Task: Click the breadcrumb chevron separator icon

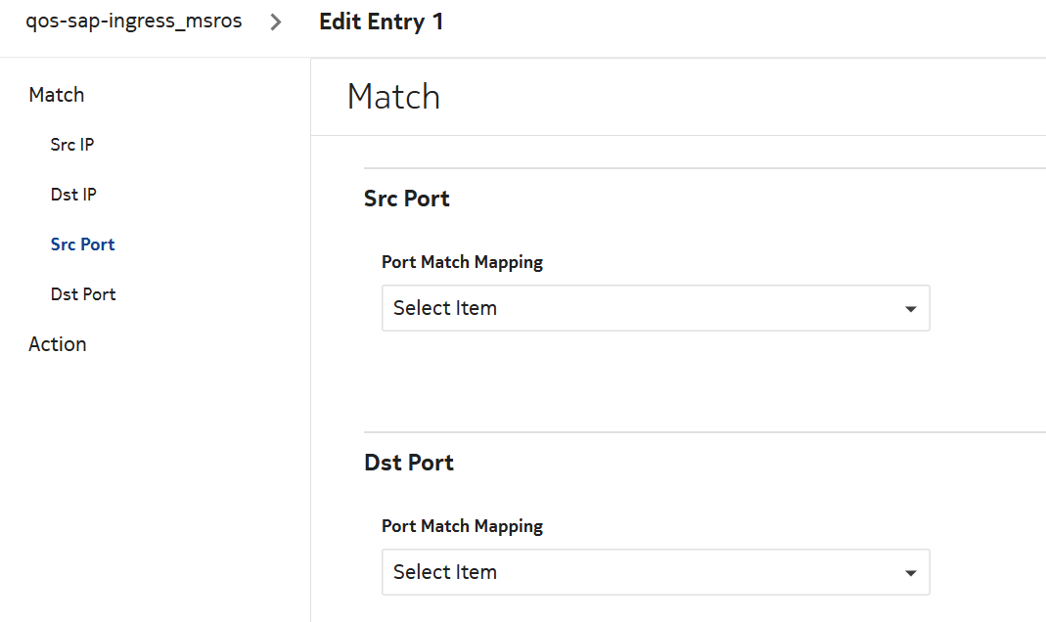Action: [x=276, y=22]
